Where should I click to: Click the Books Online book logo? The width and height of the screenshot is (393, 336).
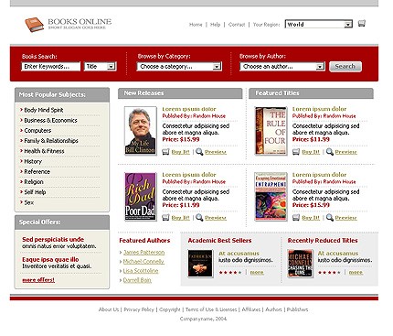point(34,25)
